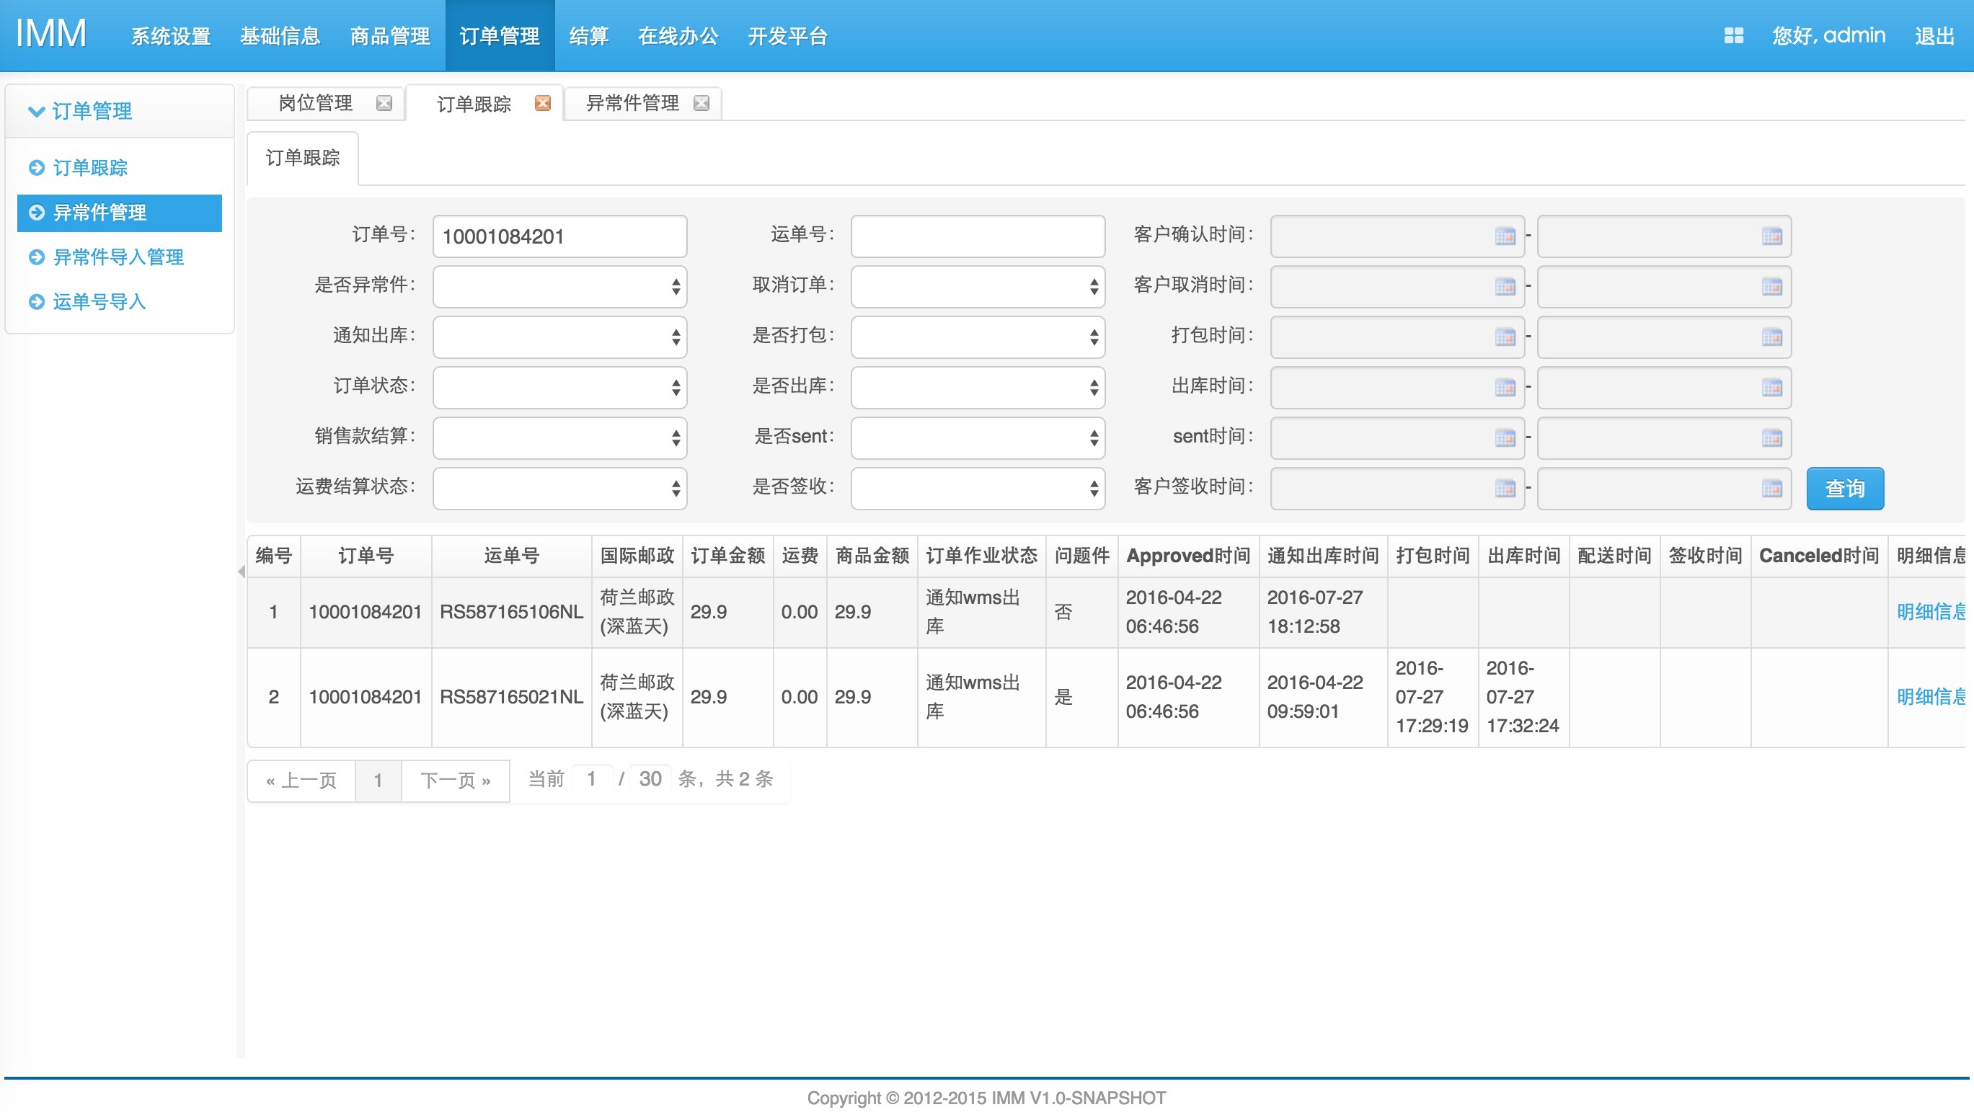Open 明细信息 link for waybill RS587165106NL

(1929, 612)
